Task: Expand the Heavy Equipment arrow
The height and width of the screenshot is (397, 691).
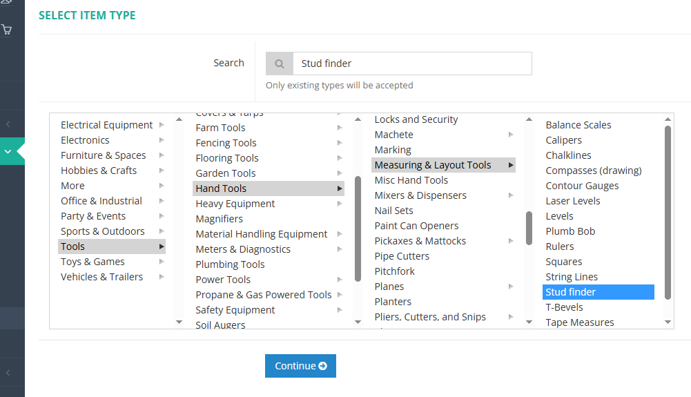Action: tap(340, 204)
